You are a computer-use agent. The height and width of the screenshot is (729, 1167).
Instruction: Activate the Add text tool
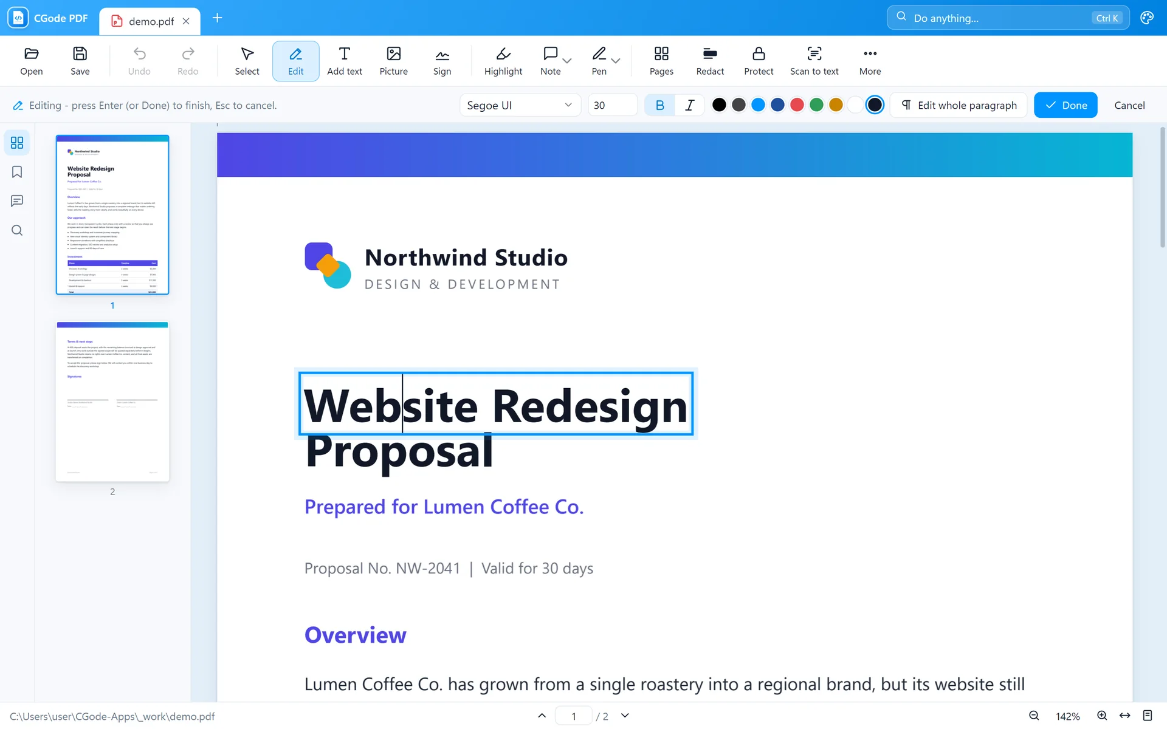[x=345, y=61]
